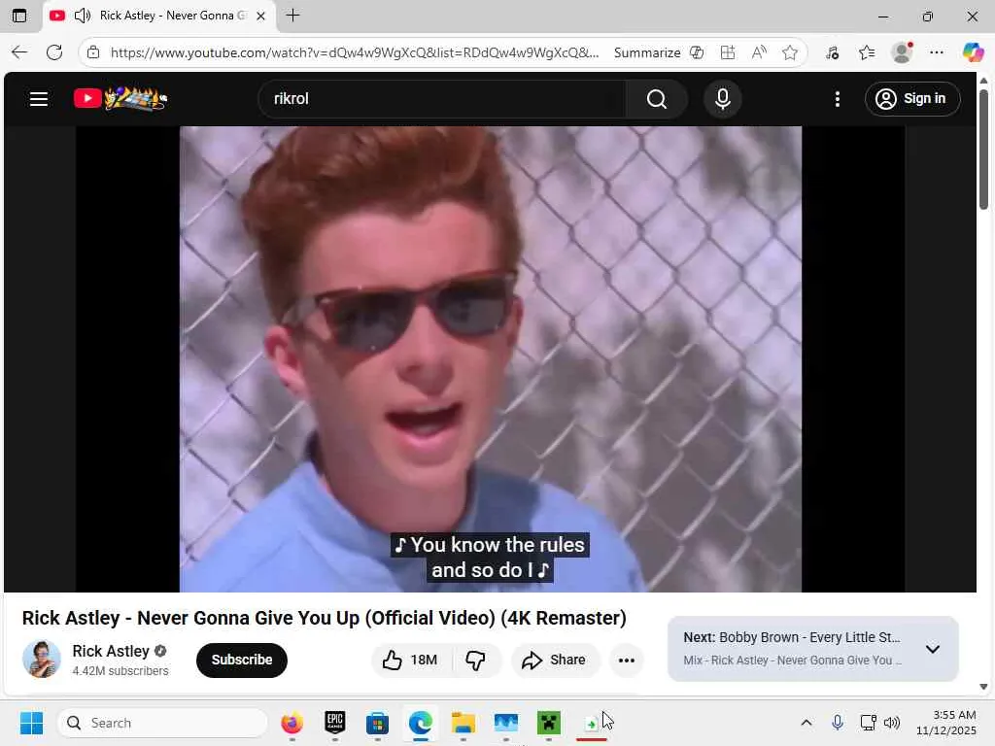Open the Windows Start menu
995x746 pixels.
[31, 723]
